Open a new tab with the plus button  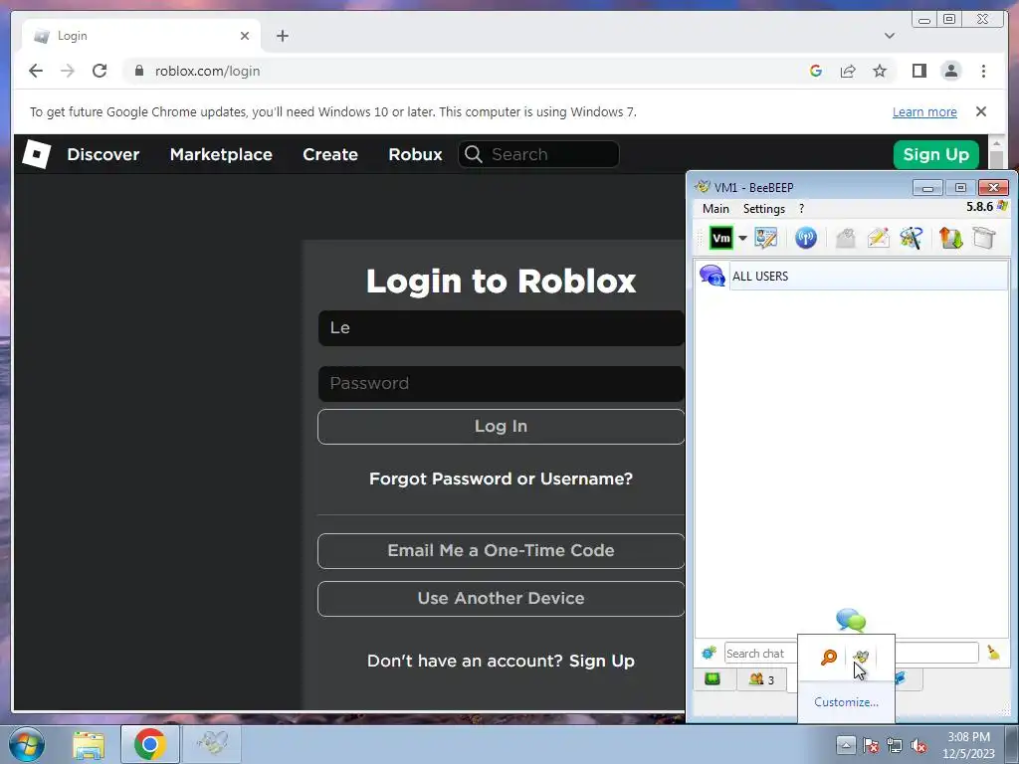282,36
